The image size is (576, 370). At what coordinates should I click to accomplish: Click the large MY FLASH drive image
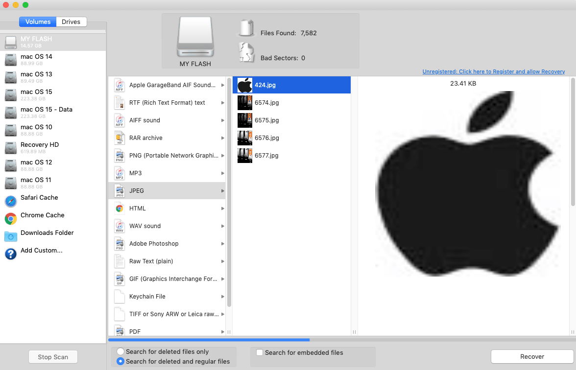coord(195,37)
